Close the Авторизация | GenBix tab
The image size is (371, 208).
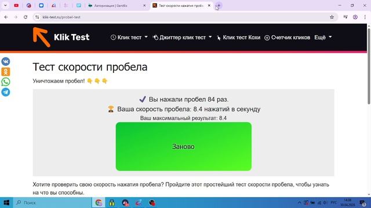[144, 5]
